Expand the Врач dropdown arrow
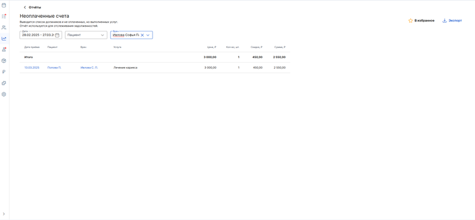The width and height of the screenshot is (475, 220). click(148, 35)
